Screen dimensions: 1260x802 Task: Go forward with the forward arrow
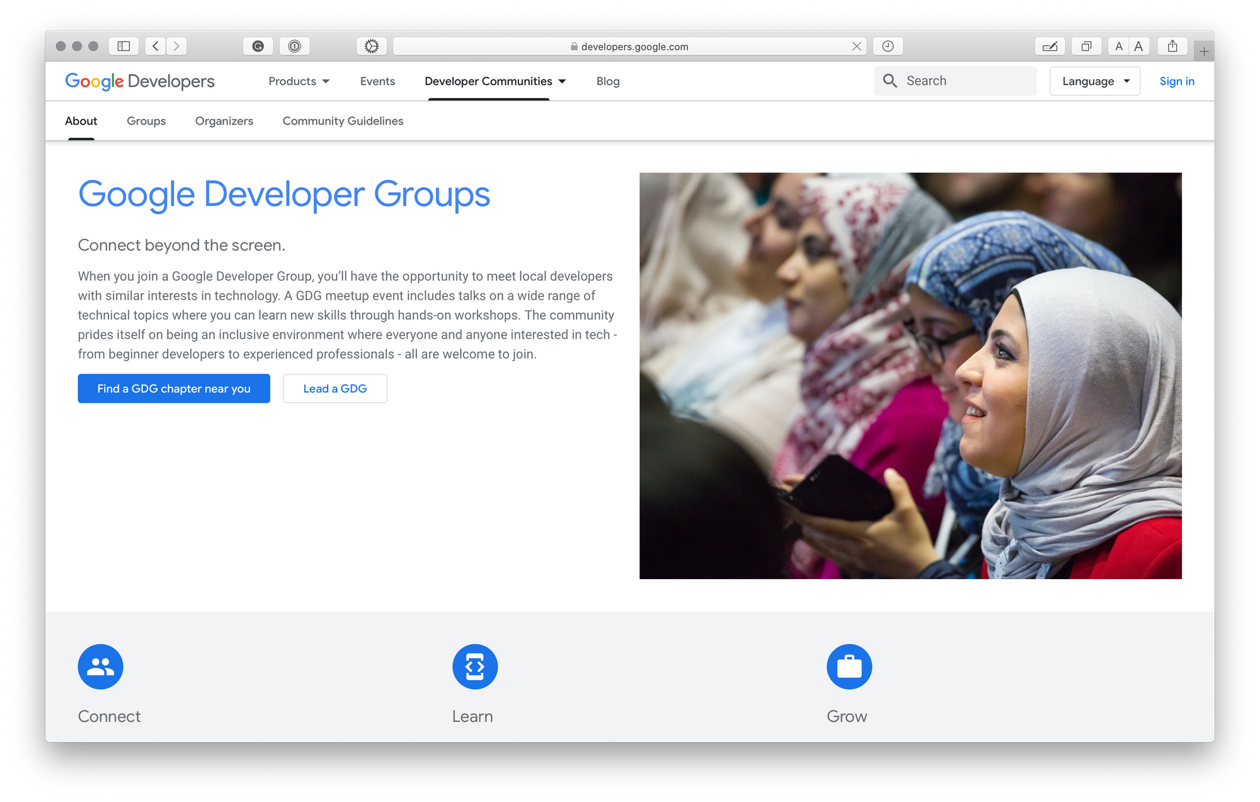[x=177, y=46]
